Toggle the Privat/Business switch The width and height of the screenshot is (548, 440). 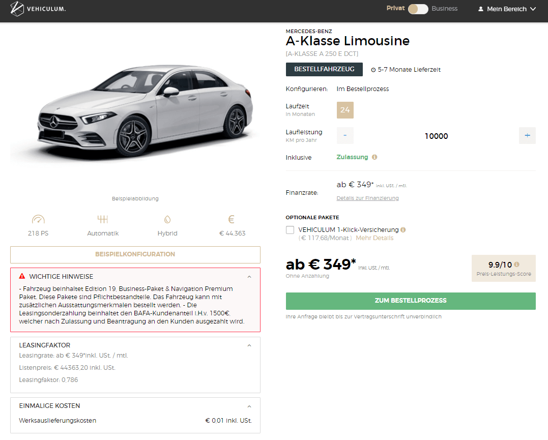(418, 9)
